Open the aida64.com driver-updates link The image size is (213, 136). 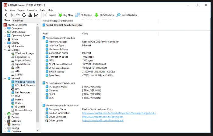[103, 121]
